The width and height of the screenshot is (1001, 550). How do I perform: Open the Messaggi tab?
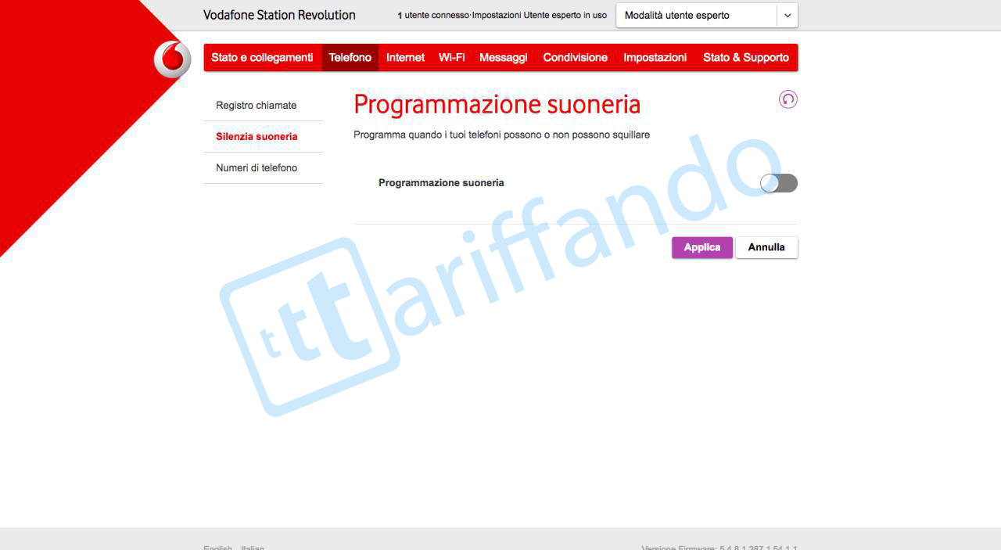click(x=503, y=58)
